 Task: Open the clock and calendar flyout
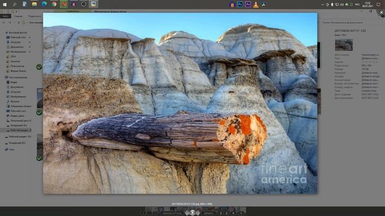tap(368, 4)
